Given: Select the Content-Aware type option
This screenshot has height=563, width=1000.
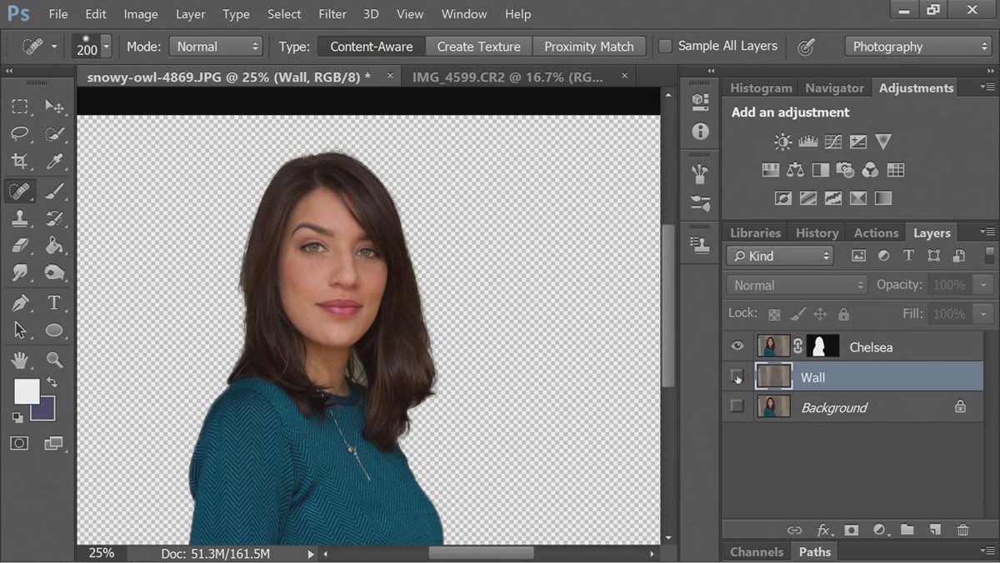Looking at the screenshot, I should (371, 47).
